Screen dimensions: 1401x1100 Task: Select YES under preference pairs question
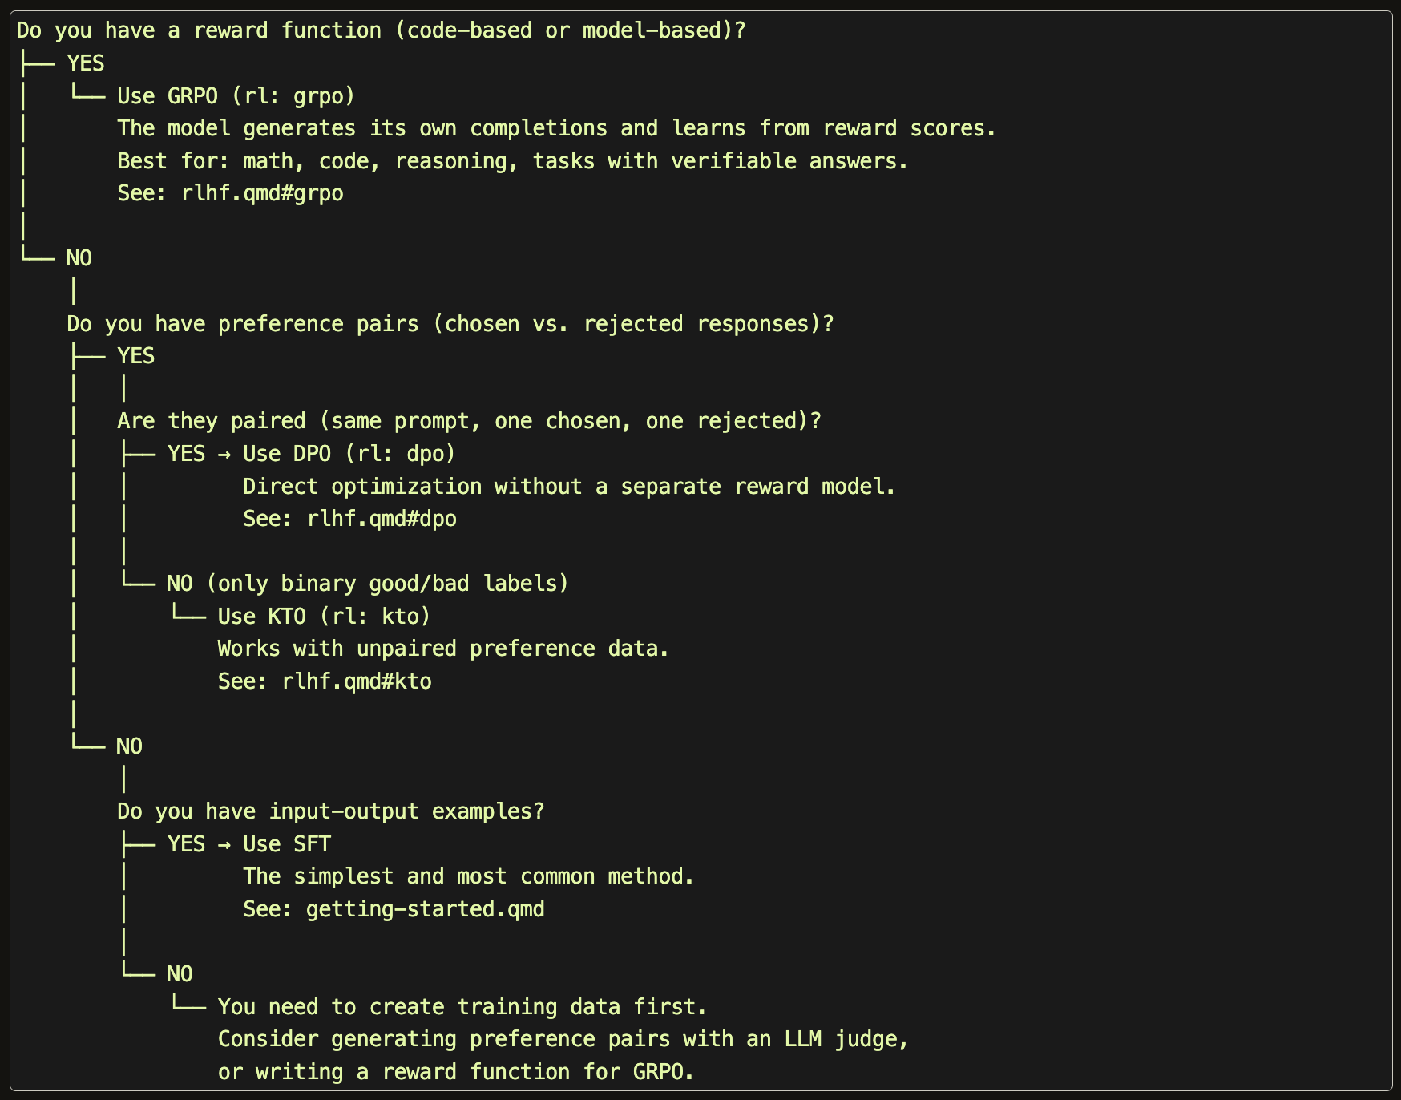click(135, 356)
